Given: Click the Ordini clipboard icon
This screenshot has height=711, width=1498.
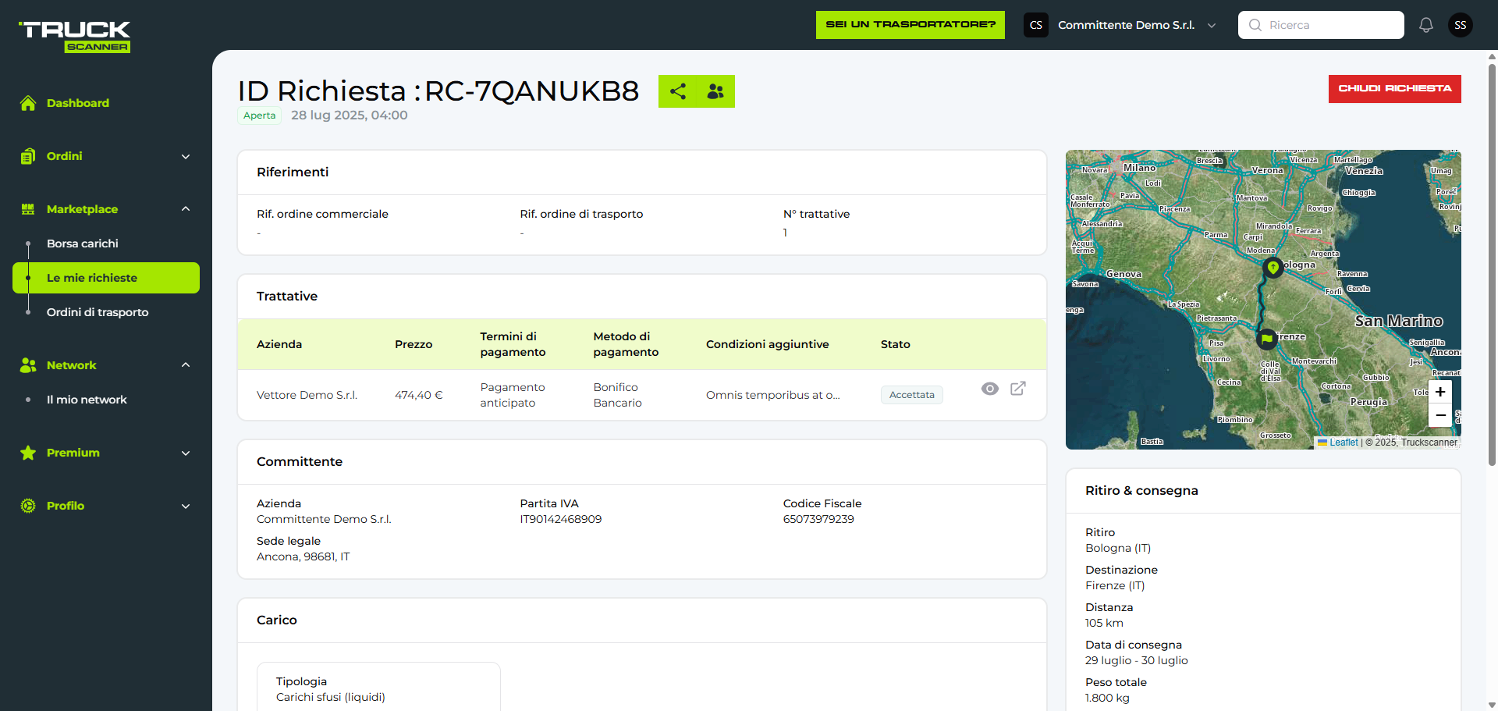Looking at the screenshot, I should coord(28,156).
